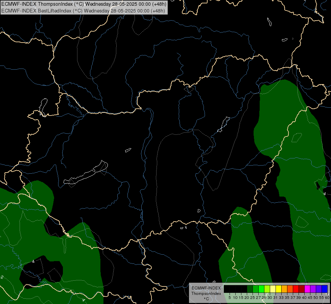Select the purple 45-50 legend swatch
Screen dimensions: 331x304
[313, 289]
